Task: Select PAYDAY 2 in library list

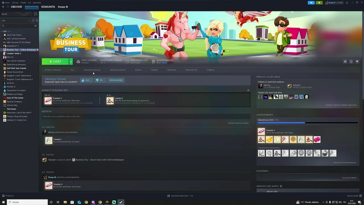Action: click(x=11, y=87)
